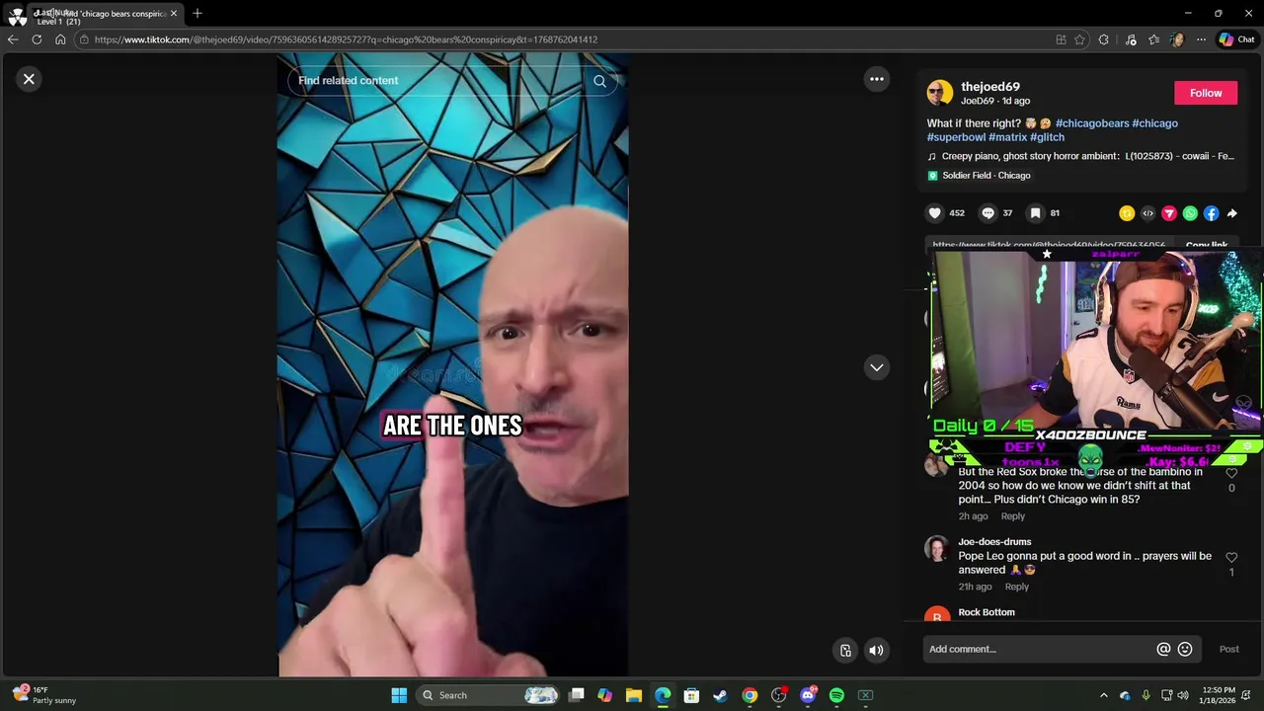1264x711 pixels.
Task: Open the Windows Start menu
Action: [x=399, y=695]
